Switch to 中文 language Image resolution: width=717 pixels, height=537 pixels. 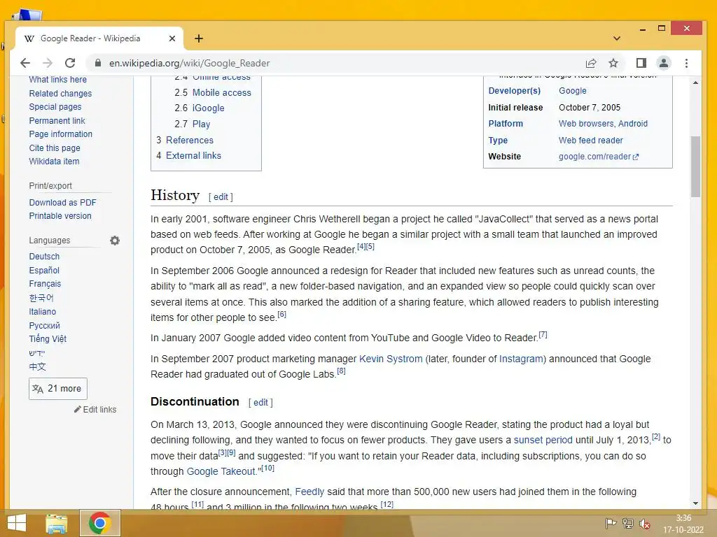coord(38,366)
